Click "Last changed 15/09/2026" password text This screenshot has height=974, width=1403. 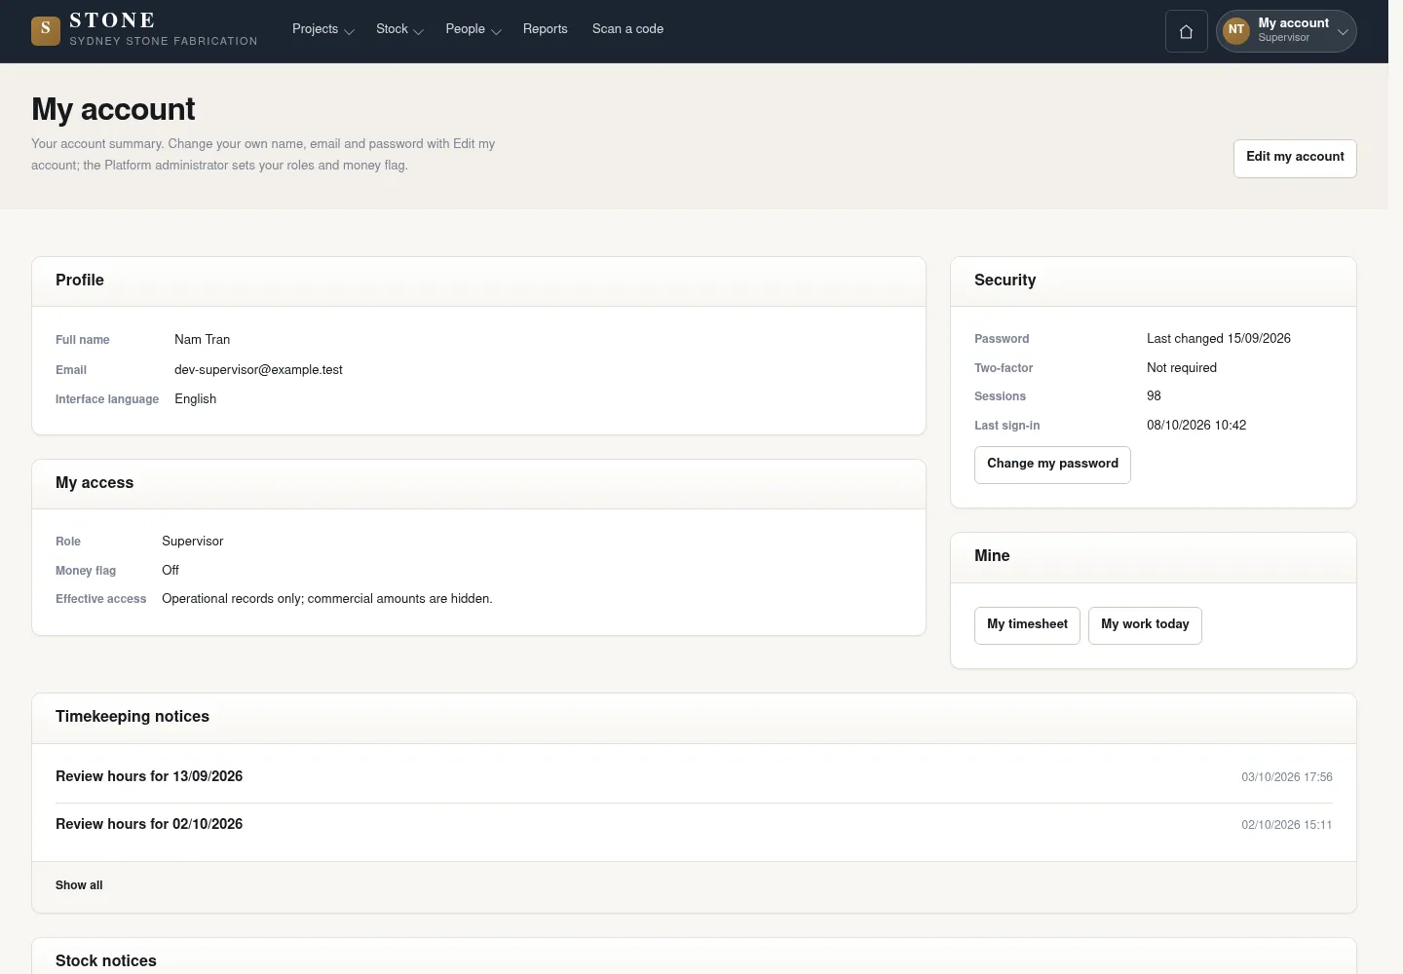(1219, 339)
